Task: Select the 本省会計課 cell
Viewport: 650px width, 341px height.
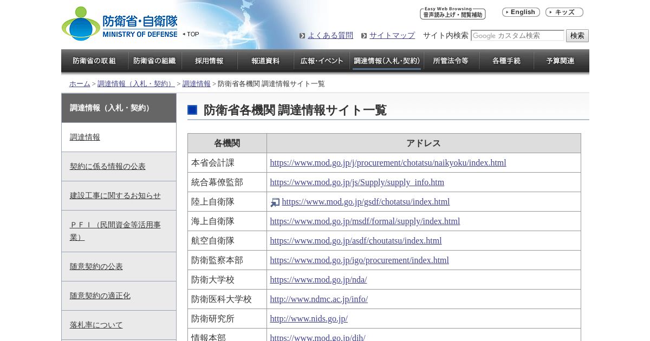Action: [227, 163]
